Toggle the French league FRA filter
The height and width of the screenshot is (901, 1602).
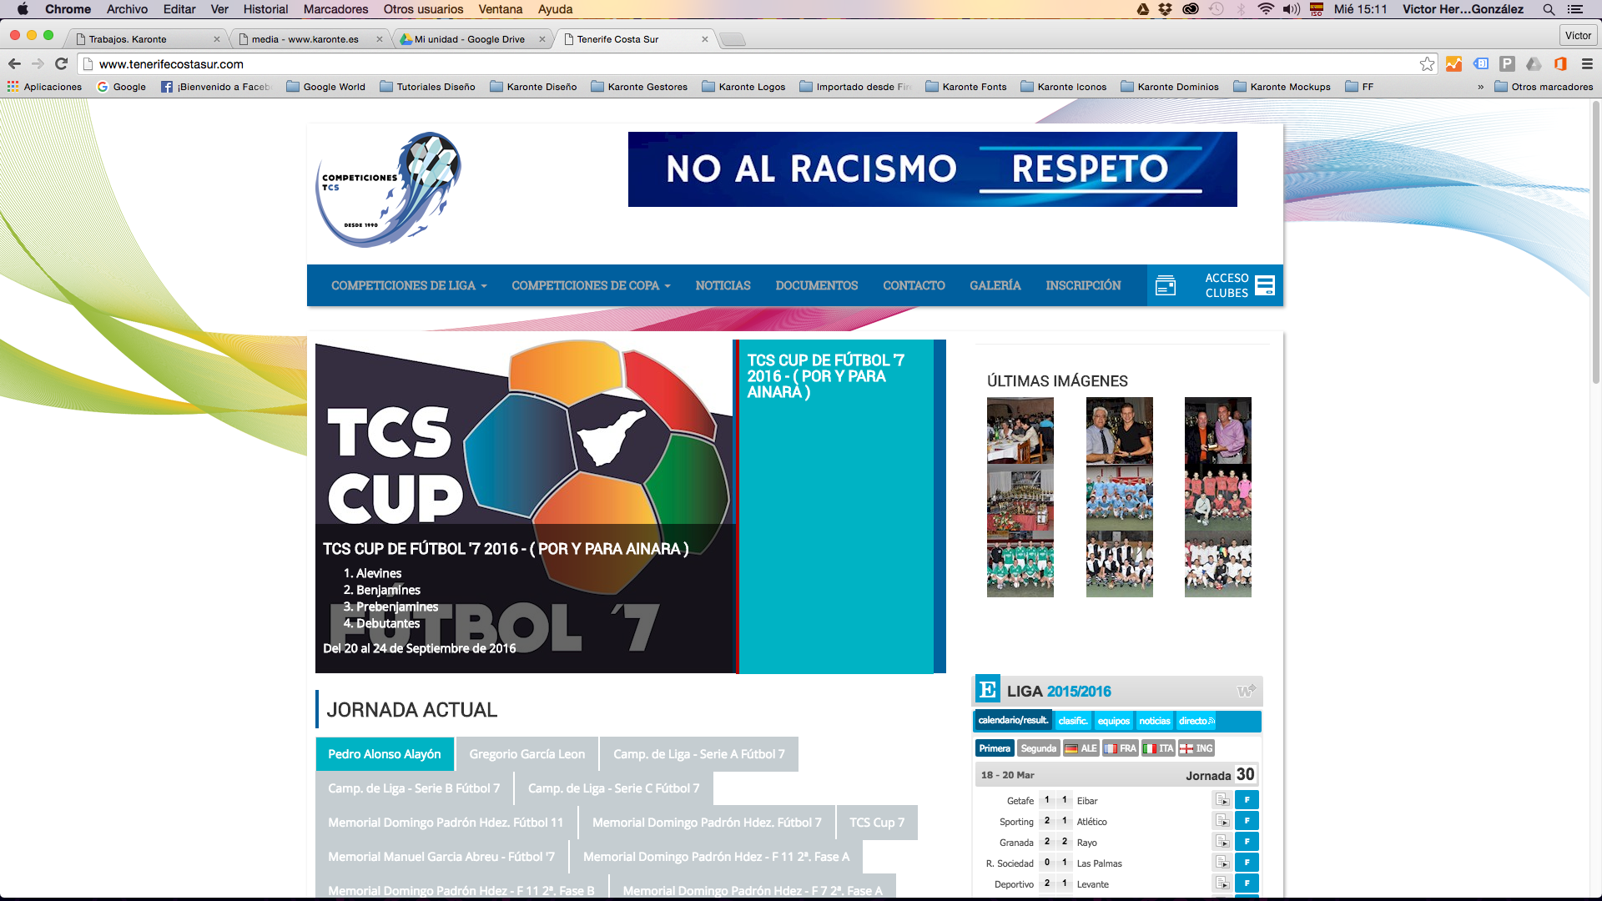[x=1120, y=748]
